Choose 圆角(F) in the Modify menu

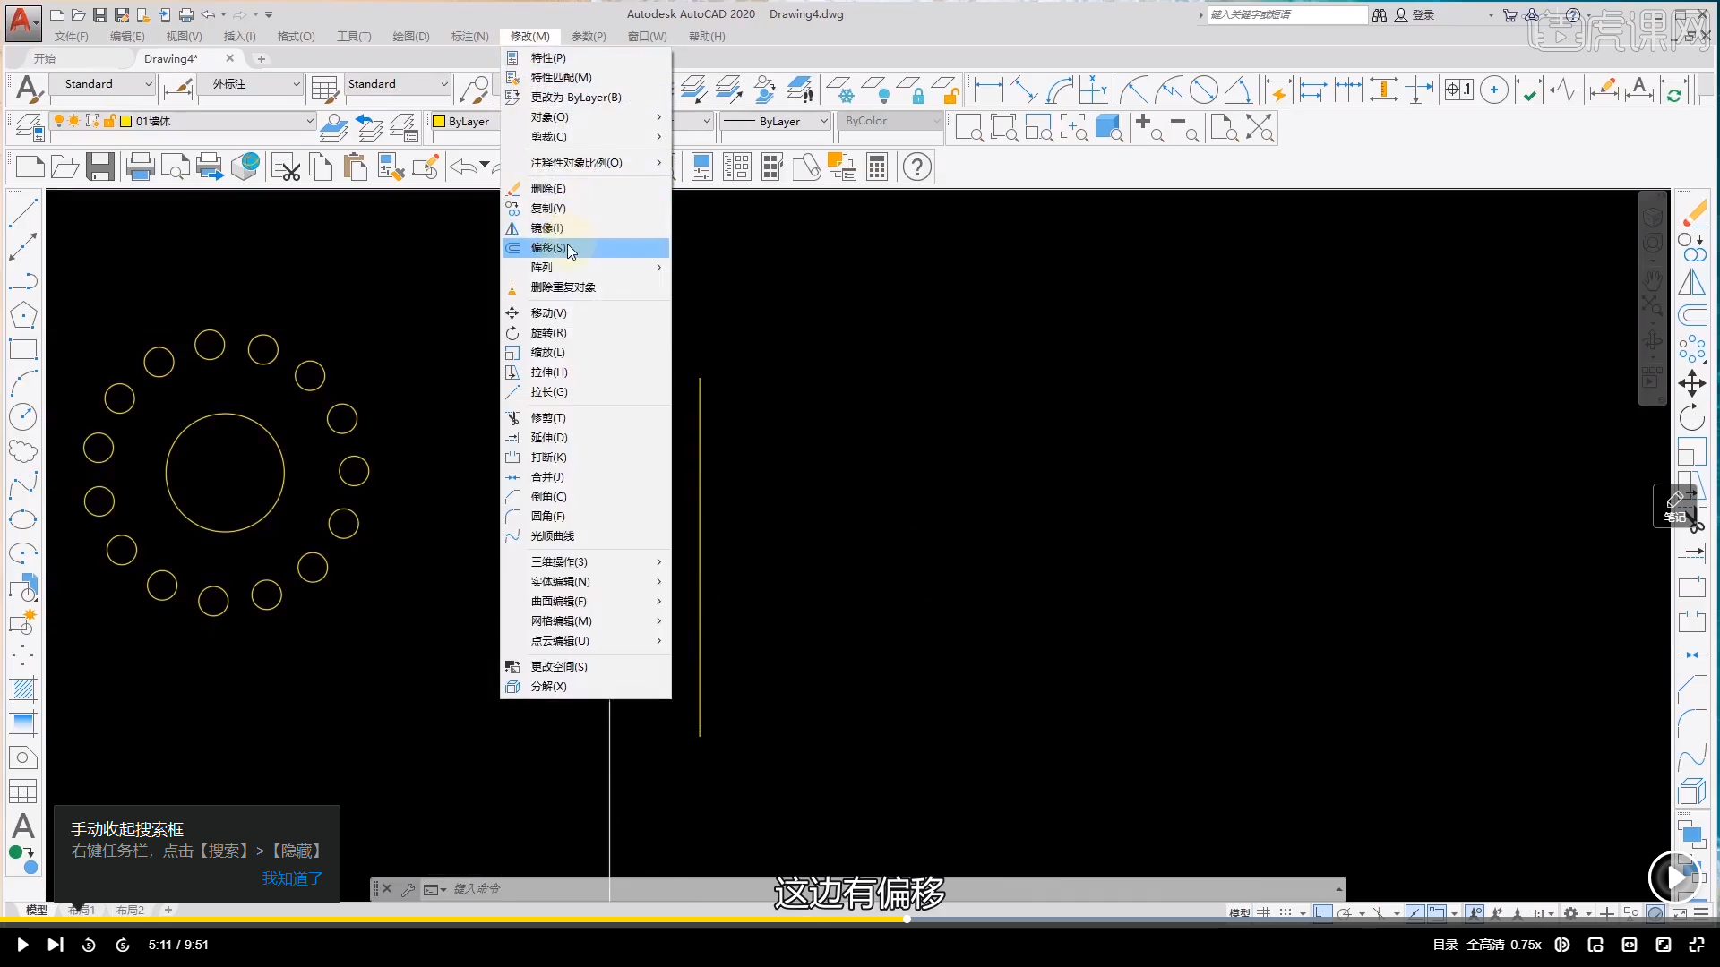[x=586, y=517]
